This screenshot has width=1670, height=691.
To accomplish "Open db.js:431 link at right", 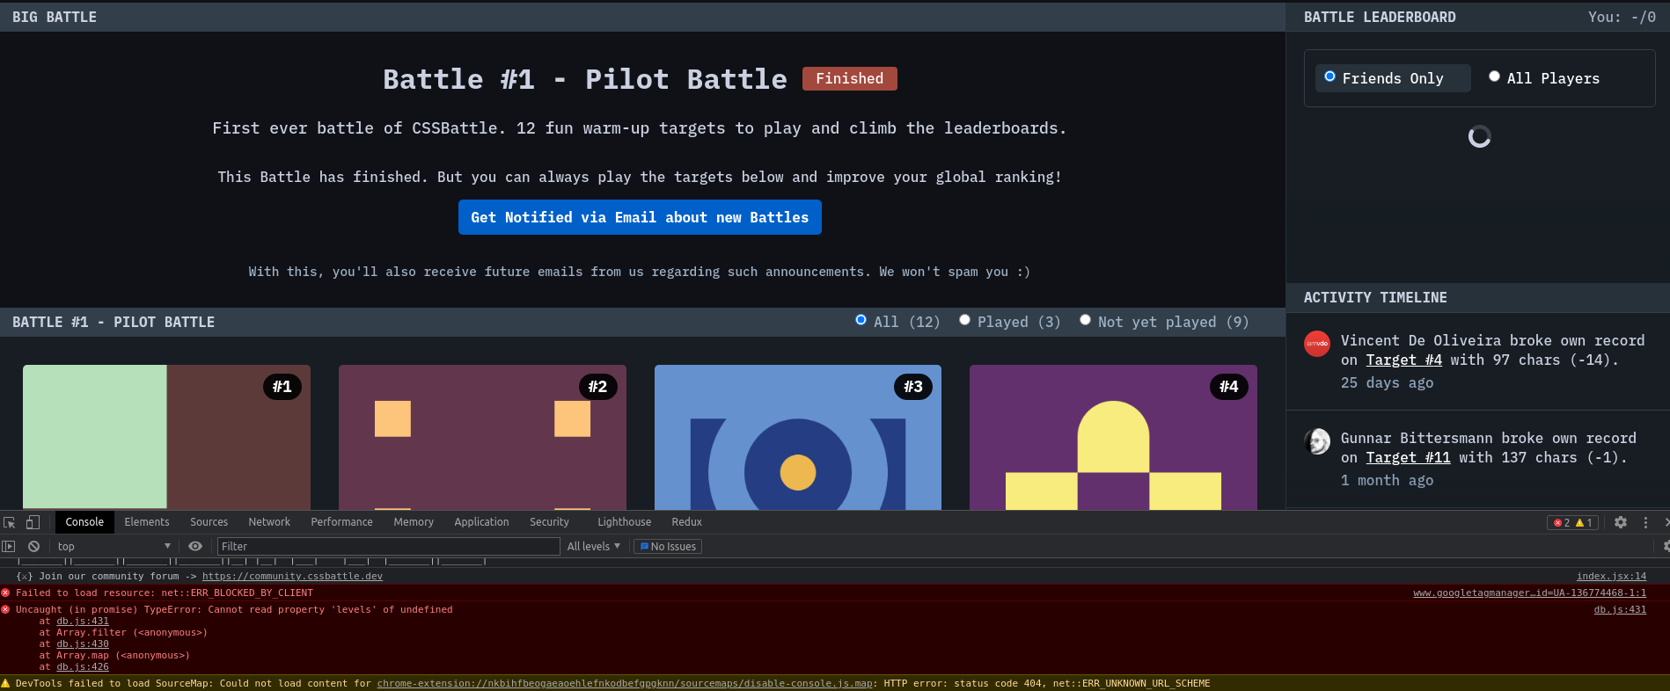I will (x=1620, y=610).
